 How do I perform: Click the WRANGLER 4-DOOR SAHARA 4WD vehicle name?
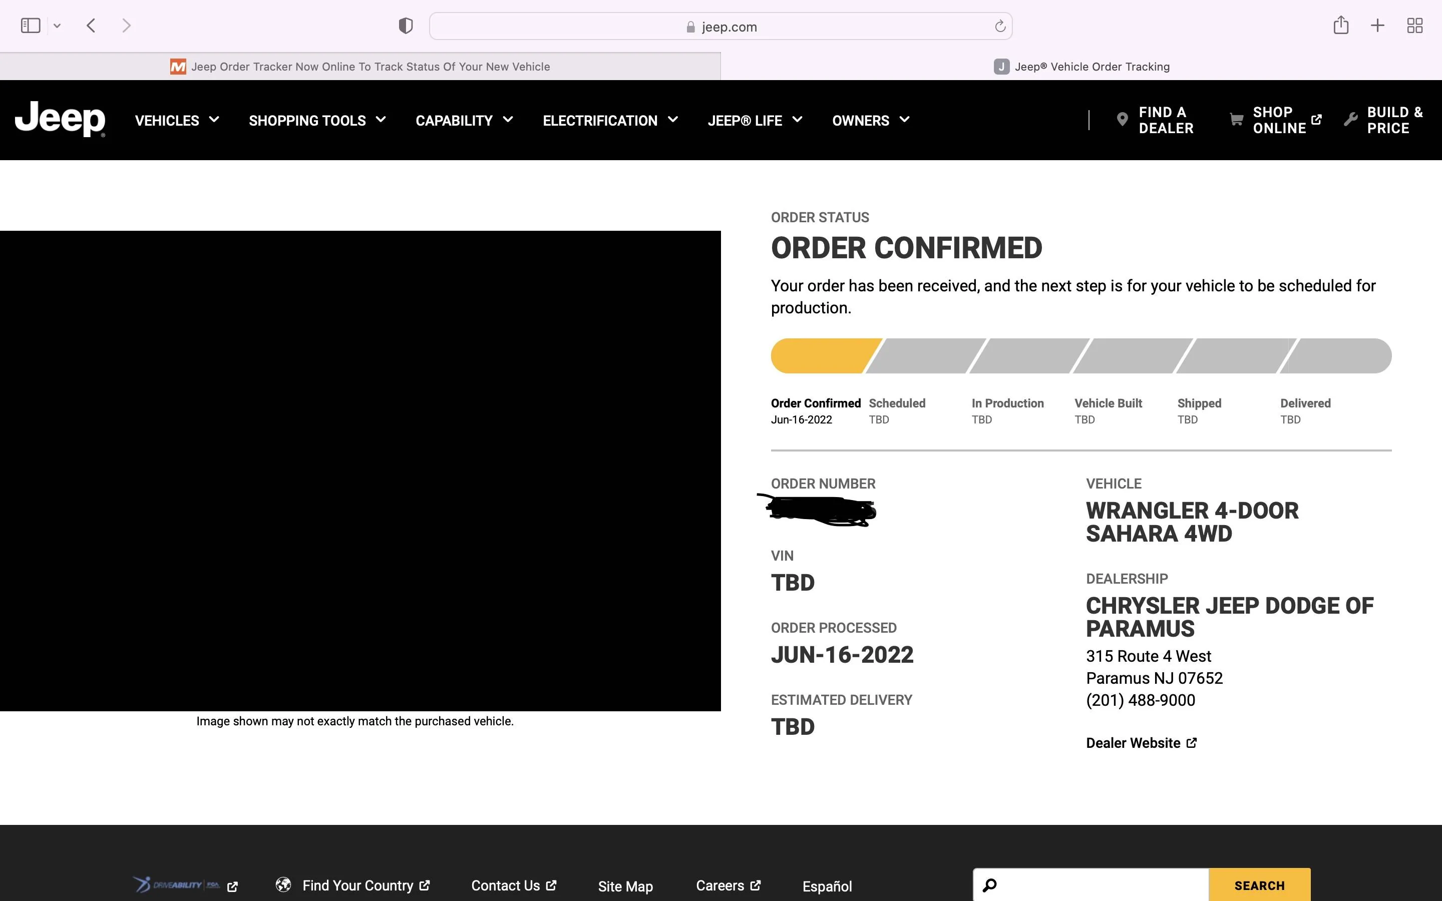(x=1192, y=522)
